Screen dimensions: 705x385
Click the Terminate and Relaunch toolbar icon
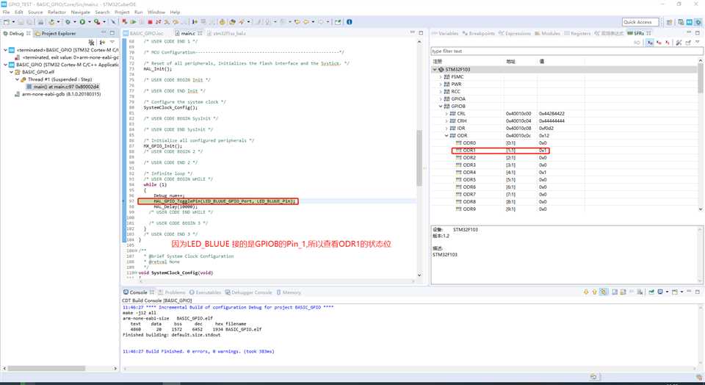click(125, 21)
